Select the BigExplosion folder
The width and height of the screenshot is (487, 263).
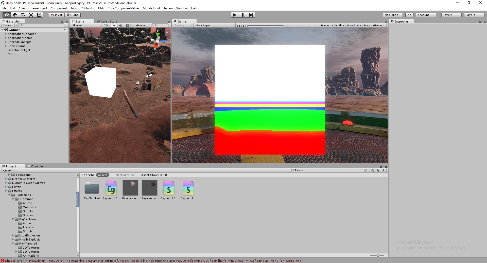pyautogui.click(x=28, y=219)
